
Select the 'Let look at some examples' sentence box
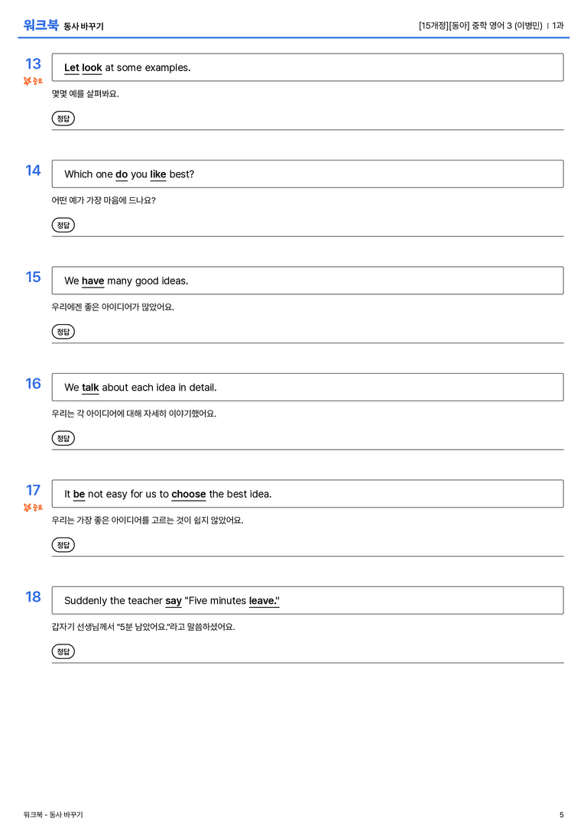[x=307, y=67]
